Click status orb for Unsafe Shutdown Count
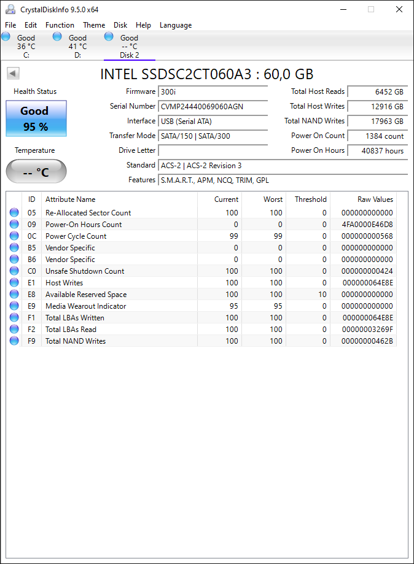The image size is (414, 564). click(14, 271)
